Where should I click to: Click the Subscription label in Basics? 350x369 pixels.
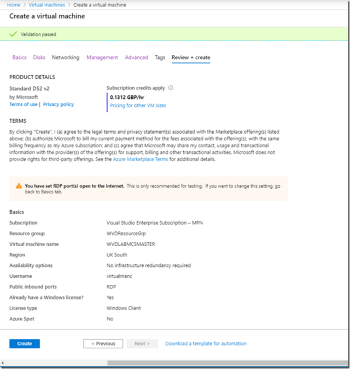point(24,223)
